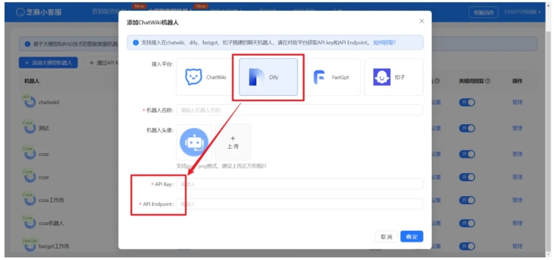Toggle keyword reply for fastgpt工作流
This screenshot has height=260, width=554.
tap(467, 246)
